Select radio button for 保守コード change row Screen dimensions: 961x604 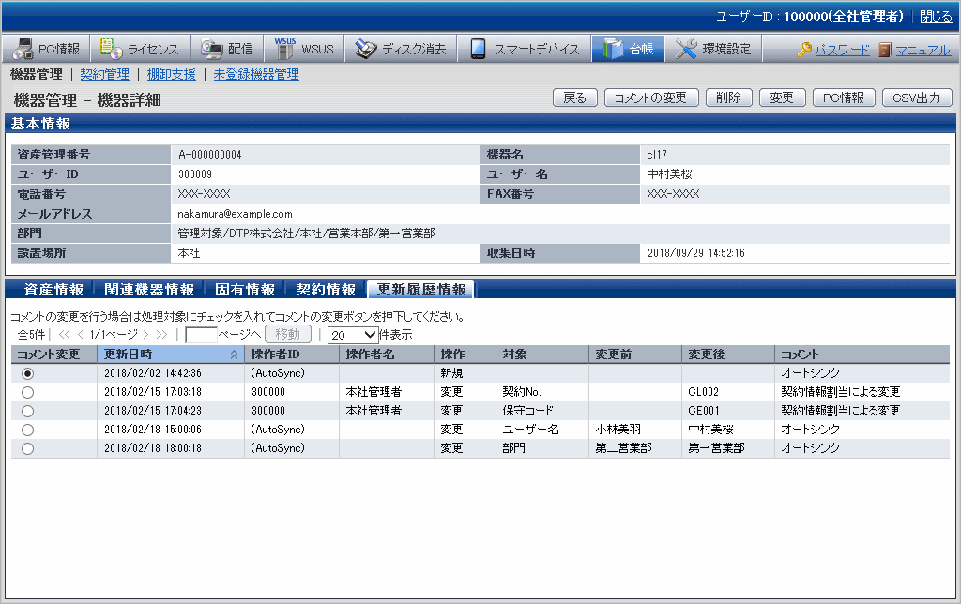(x=27, y=411)
